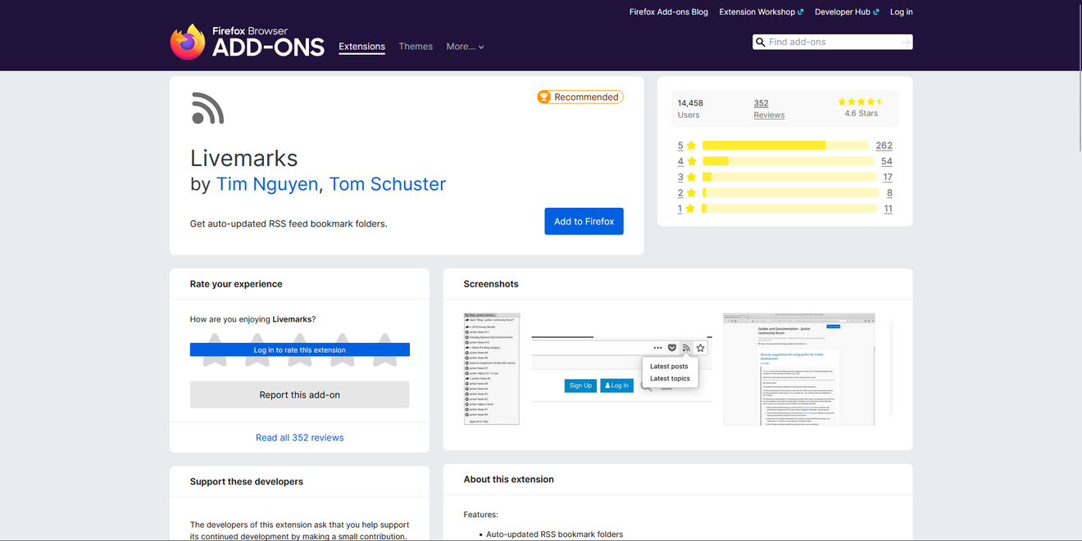Click the search submit arrow icon
This screenshot has height=541, width=1082.
[905, 42]
